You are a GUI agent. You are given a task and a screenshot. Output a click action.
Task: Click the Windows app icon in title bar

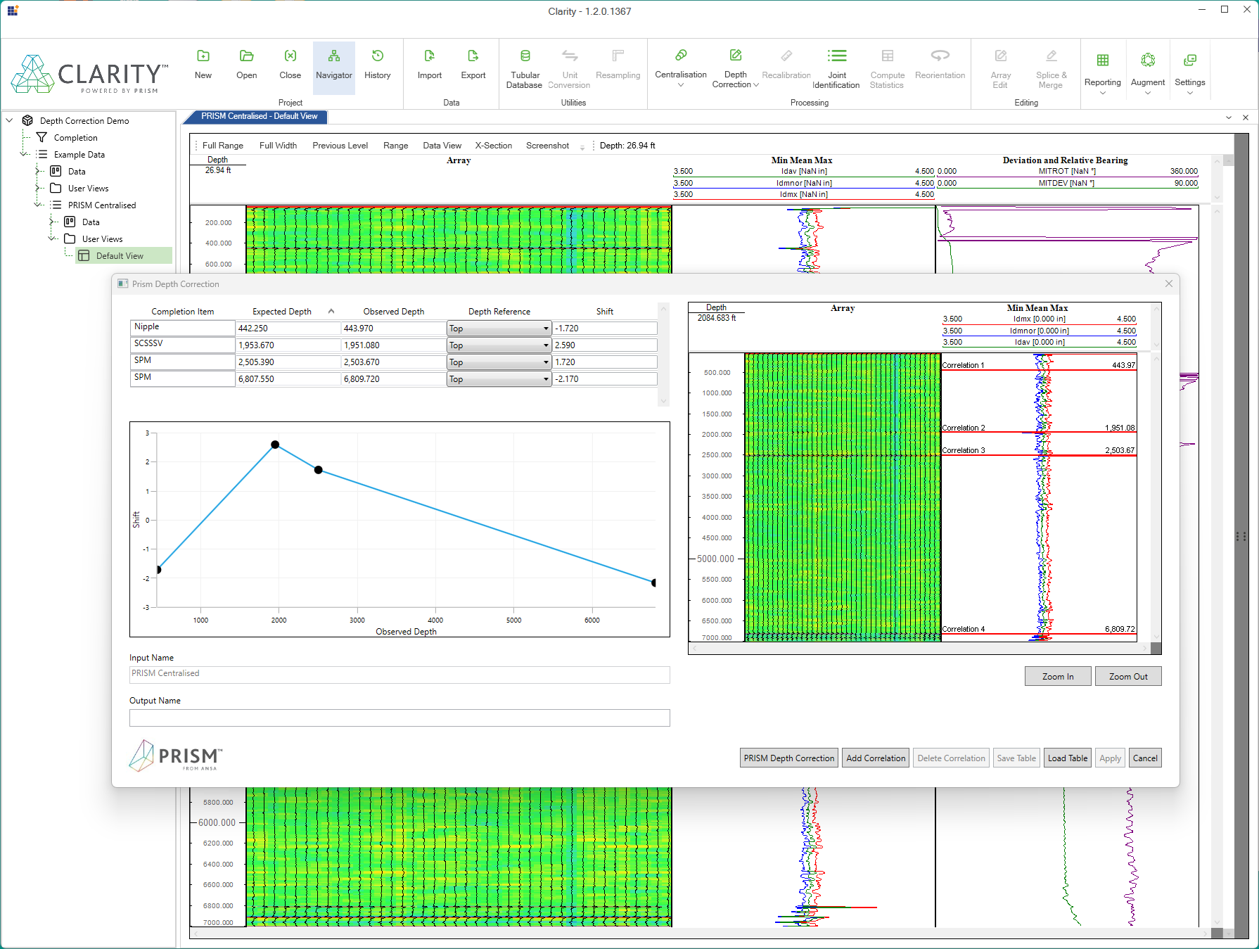click(13, 11)
